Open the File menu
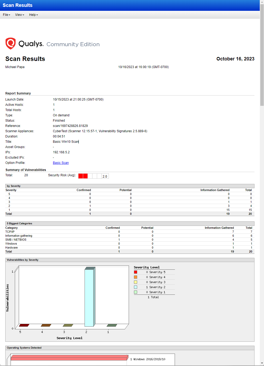The width and height of the screenshot is (264, 366). [6, 15]
